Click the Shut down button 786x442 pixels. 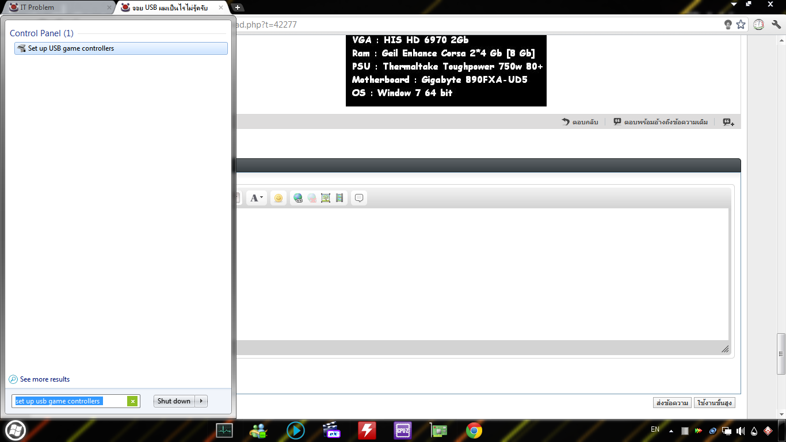(x=174, y=401)
